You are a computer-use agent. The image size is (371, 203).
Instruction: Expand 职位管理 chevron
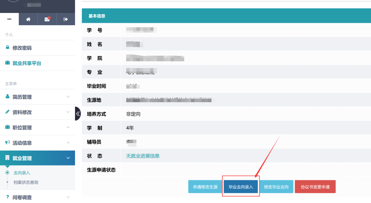[x=68, y=127]
